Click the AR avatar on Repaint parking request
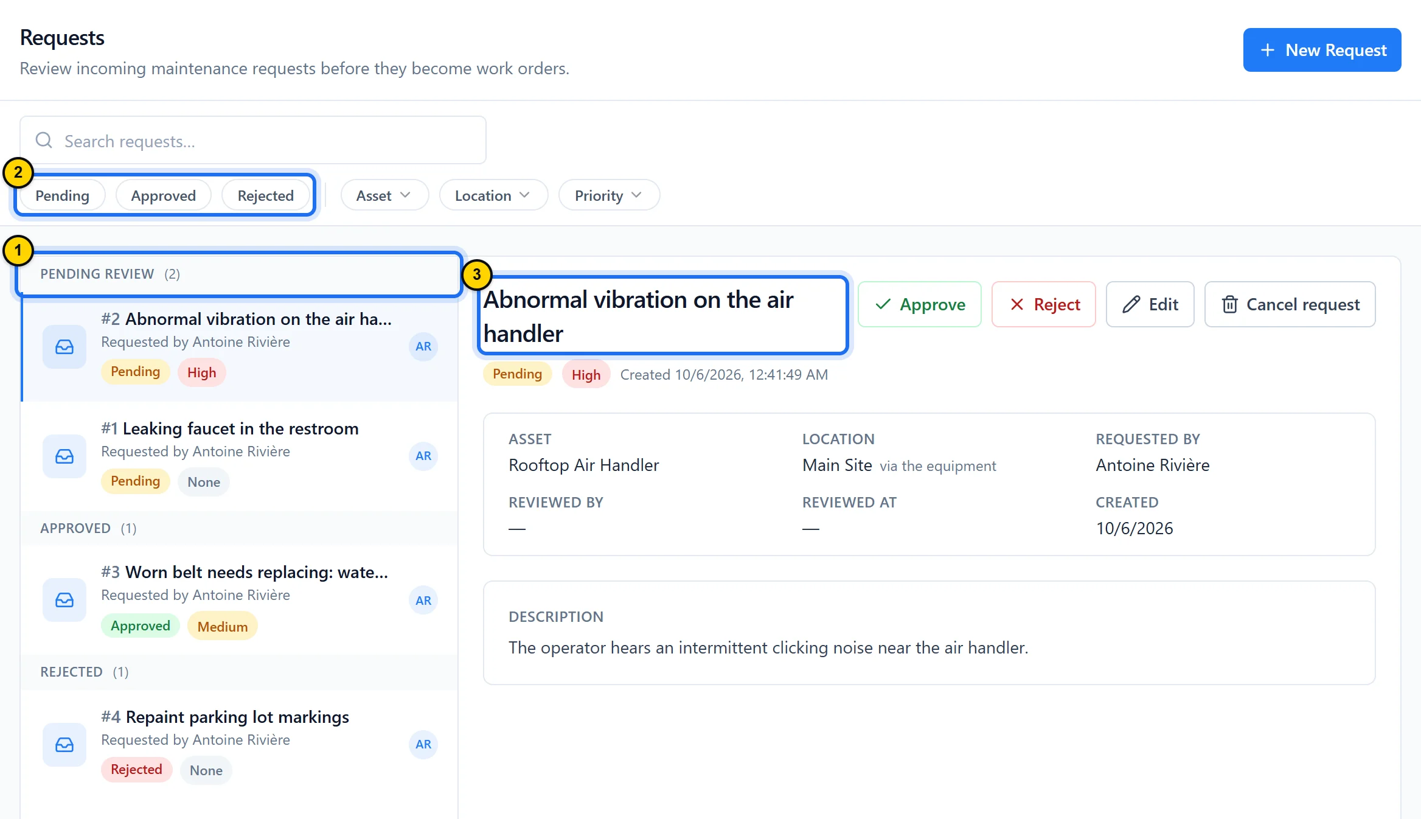Viewport: 1421px width, 819px height. [x=423, y=744]
